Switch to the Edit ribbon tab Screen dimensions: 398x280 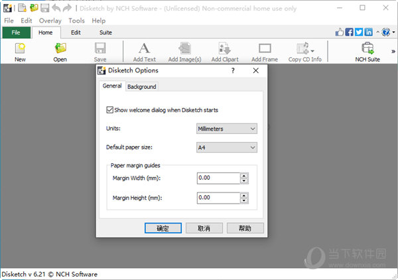point(76,33)
